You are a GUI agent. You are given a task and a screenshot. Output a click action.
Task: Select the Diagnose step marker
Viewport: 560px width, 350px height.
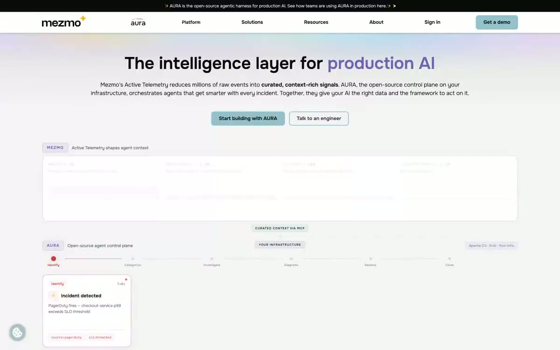[x=291, y=259]
